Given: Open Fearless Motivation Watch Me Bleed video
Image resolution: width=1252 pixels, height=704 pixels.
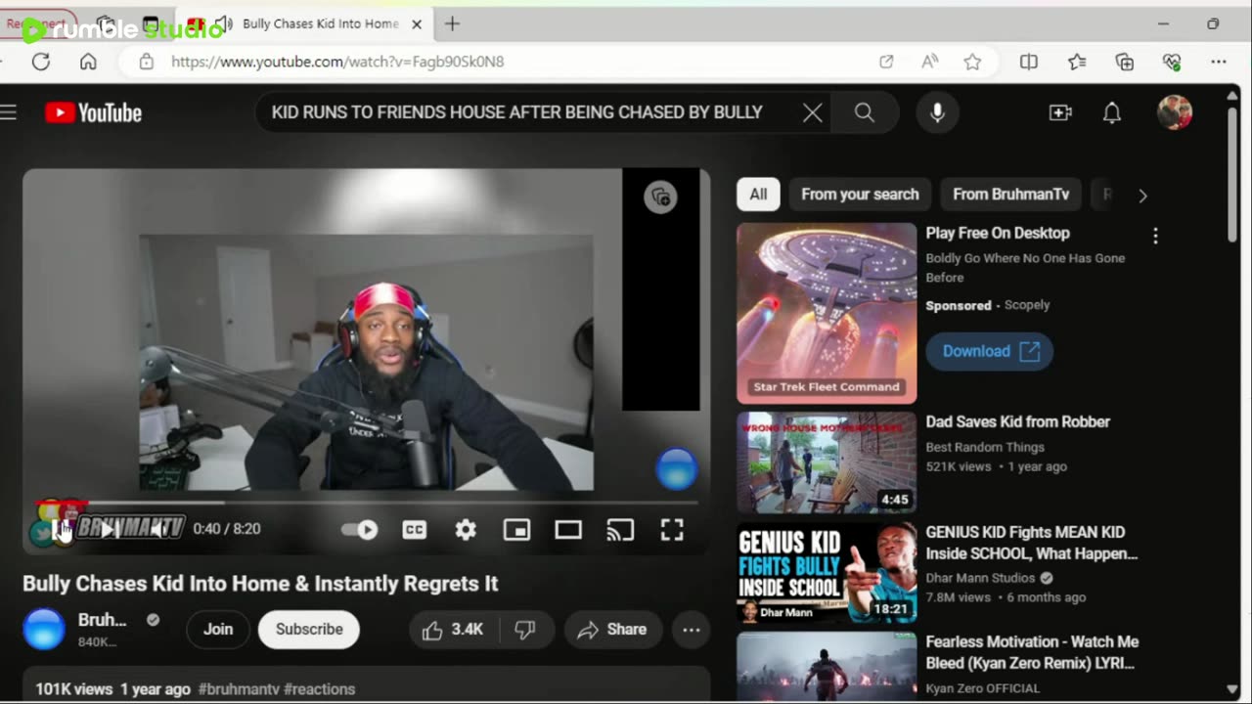Looking at the screenshot, I should 1032,651.
